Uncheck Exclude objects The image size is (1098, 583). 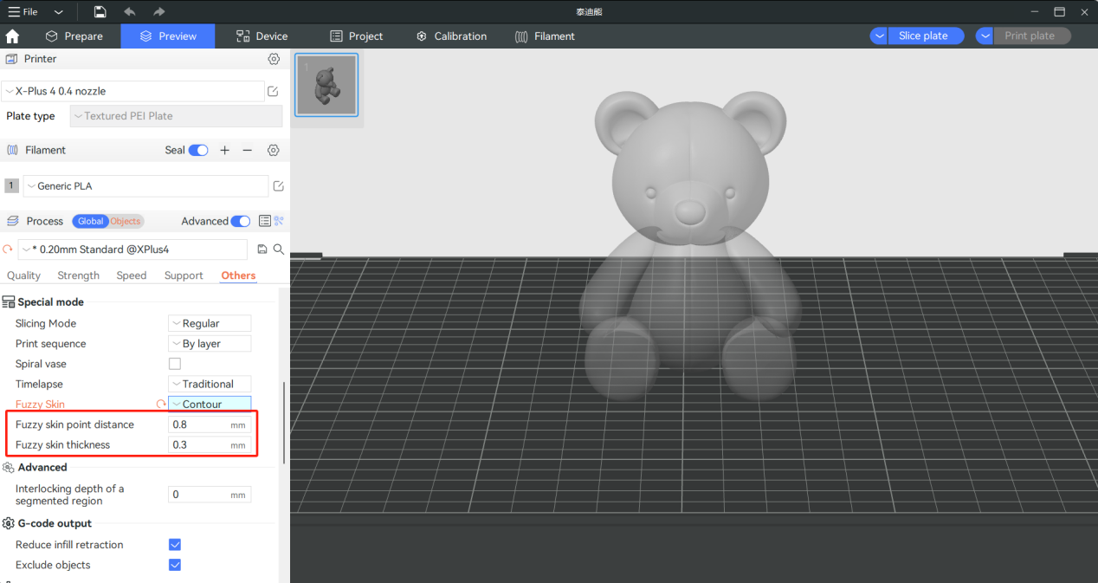[175, 565]
